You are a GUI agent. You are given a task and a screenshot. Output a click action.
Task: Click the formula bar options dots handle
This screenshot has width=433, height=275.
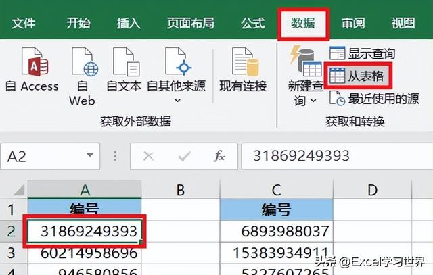click(115, 156)
